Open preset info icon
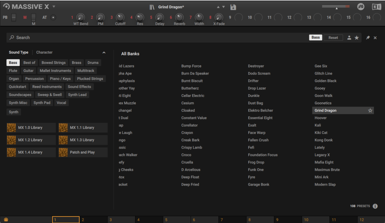This screenshot has width=385, height=223. pos(375,206)
